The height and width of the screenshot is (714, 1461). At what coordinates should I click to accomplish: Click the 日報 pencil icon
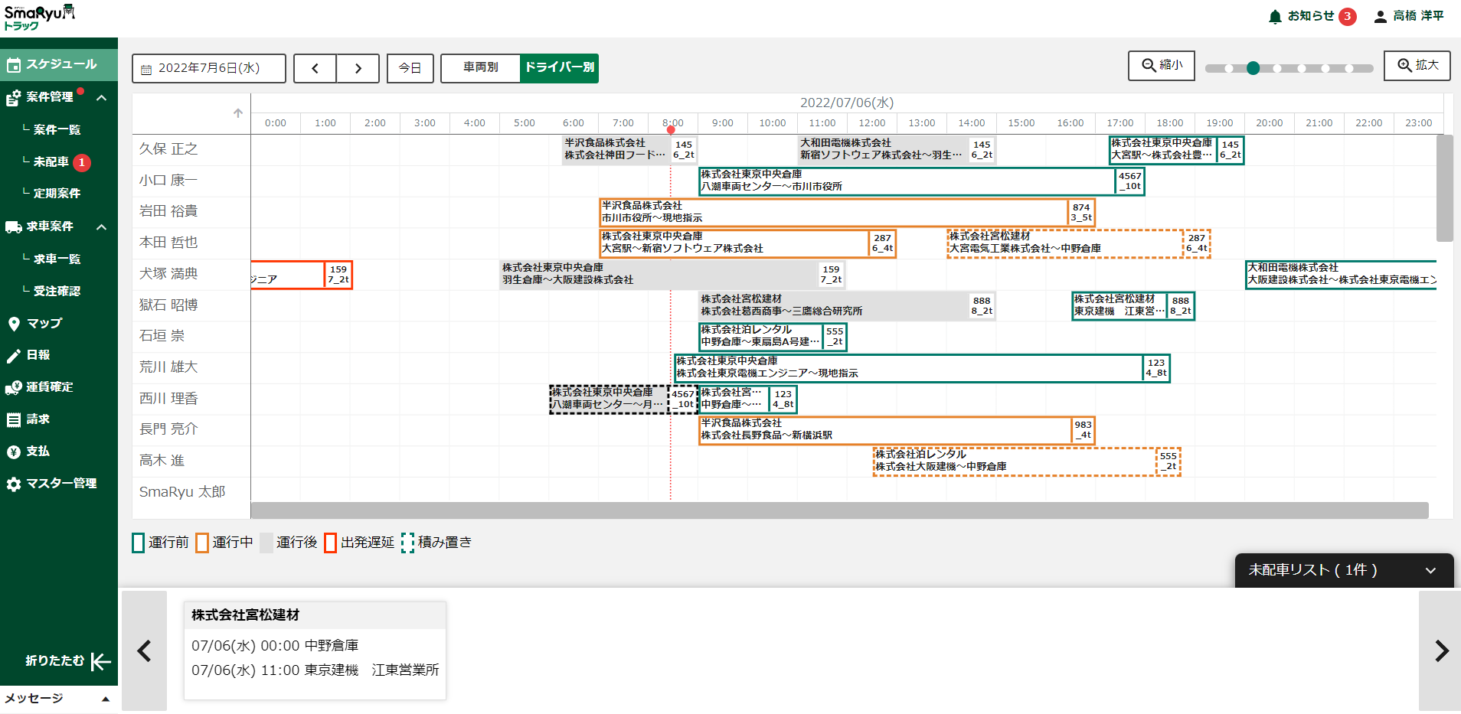(14, 355)
